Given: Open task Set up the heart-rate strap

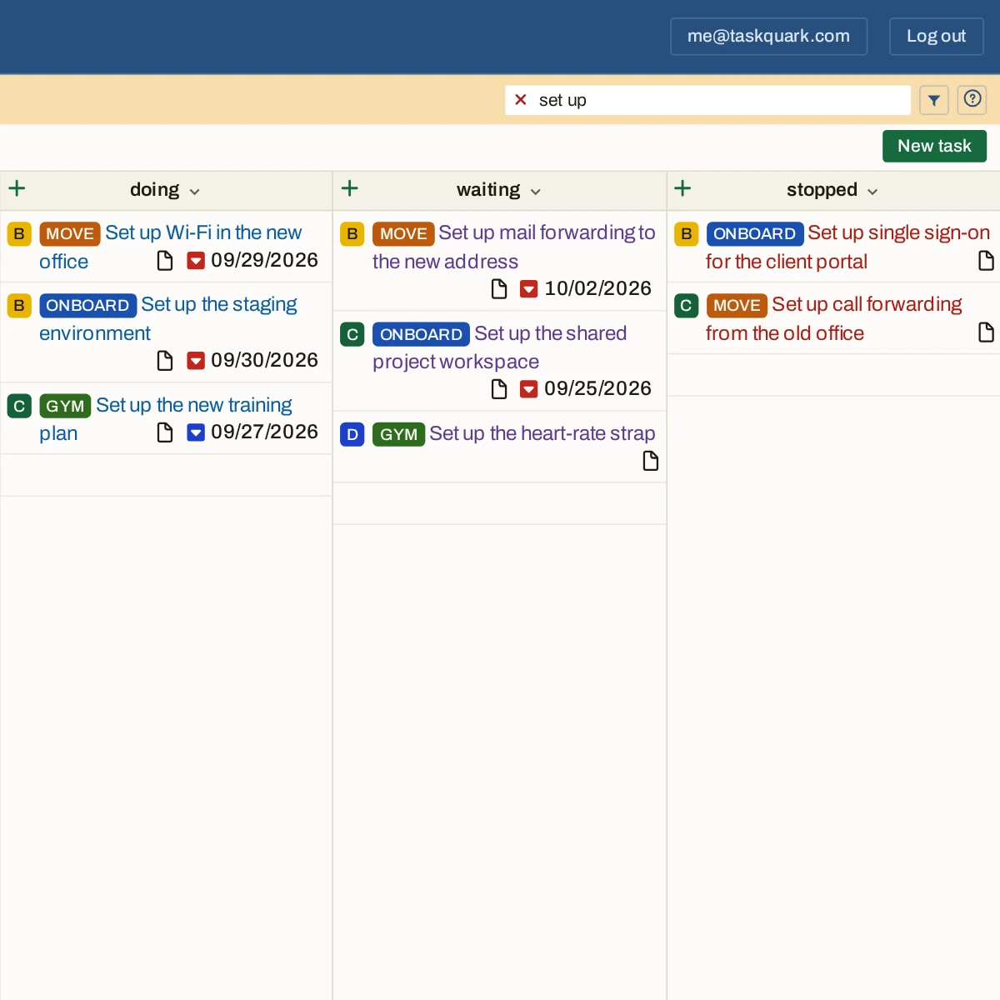Looking at the screenshot, I should [542, 433].
